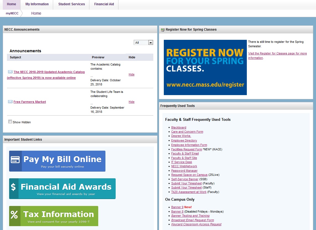Open the Banner 9 link
The height and width of the screenshot is (230, 316).
click(177, 207)
